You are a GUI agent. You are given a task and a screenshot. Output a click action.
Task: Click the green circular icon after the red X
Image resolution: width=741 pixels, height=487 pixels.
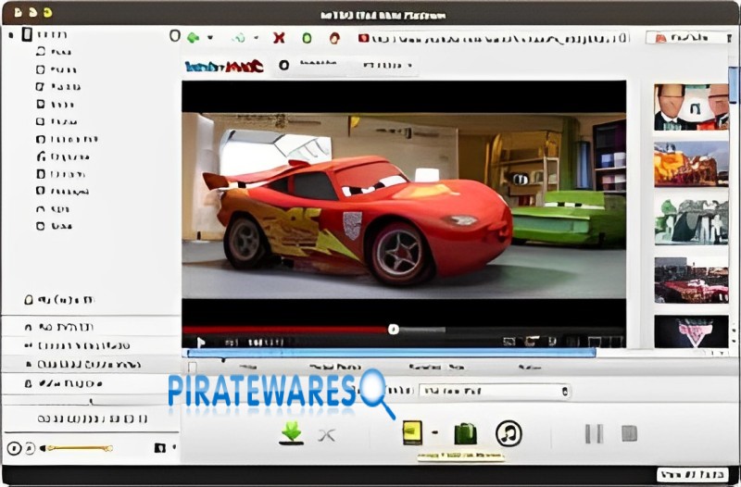[307, 38]
